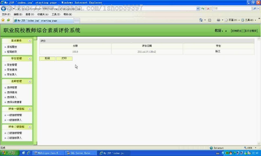The height and width of the screenshot is (156, 261).
Task: Open 一级指标管理 in sidebar
Action: 14,115
